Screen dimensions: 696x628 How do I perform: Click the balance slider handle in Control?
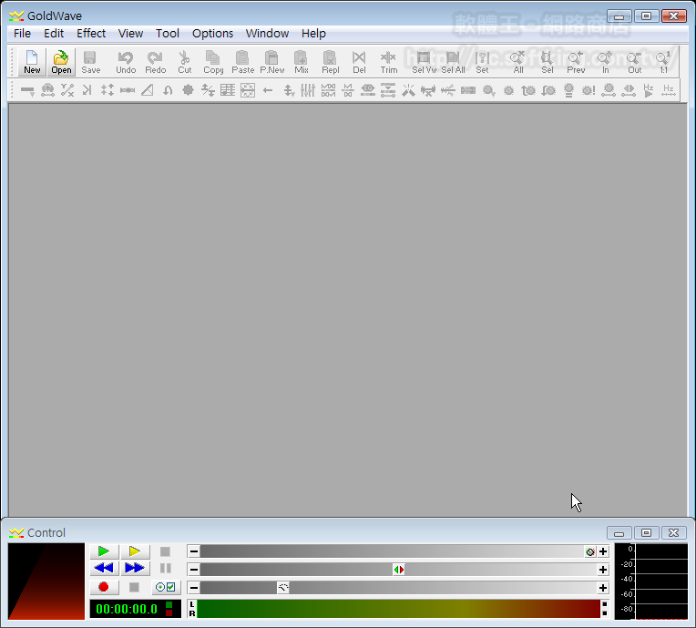[399, 570]
